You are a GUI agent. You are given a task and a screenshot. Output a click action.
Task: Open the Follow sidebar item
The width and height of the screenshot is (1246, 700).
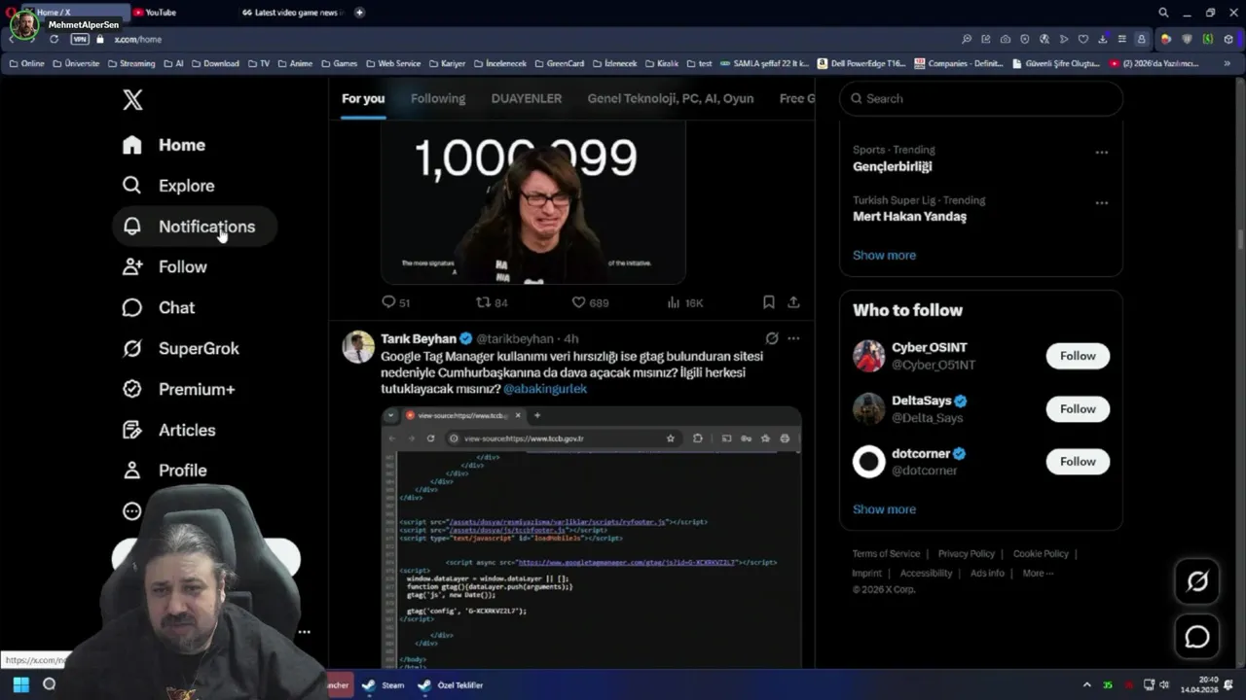(x=165, y=266)
